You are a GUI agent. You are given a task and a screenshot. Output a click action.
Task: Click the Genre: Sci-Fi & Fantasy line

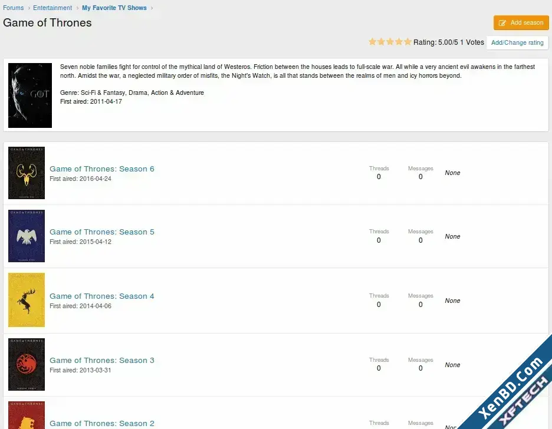[132, 93]
